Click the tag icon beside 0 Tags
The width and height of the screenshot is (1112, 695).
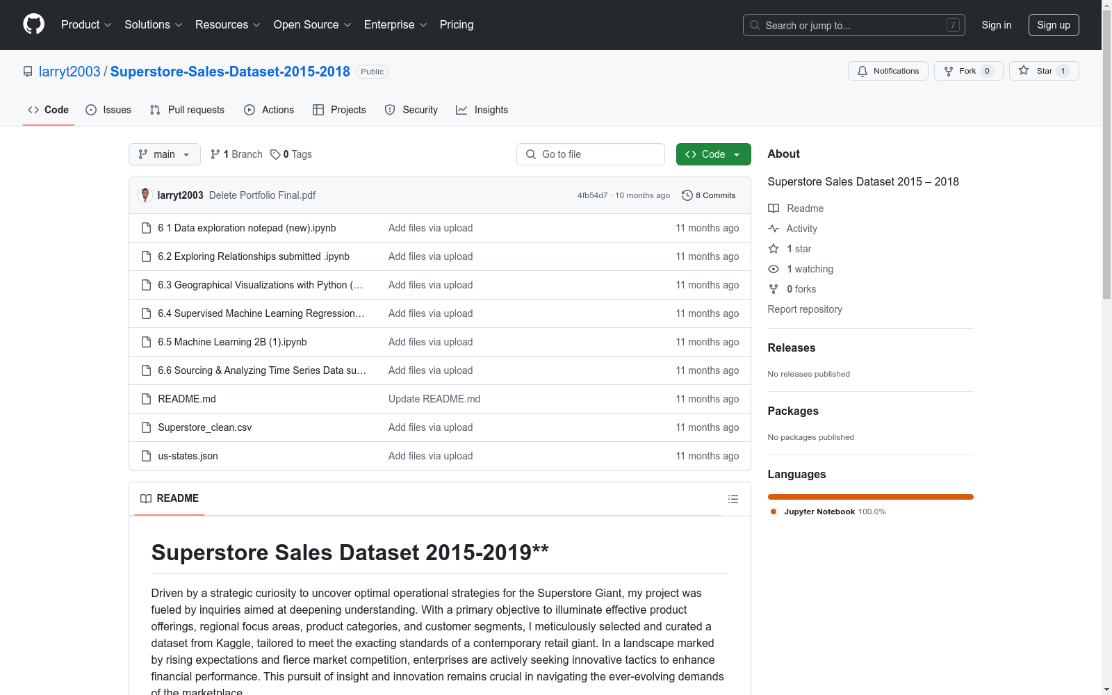(x=275, y=154)
